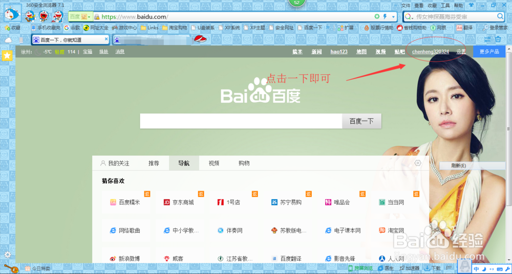This screenshot has height=274, width=512.
Task: Open the 帮助 menu
Action: coord(458,6)
